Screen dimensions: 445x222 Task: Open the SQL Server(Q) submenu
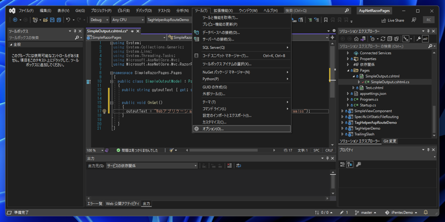(x=241, y=47)
